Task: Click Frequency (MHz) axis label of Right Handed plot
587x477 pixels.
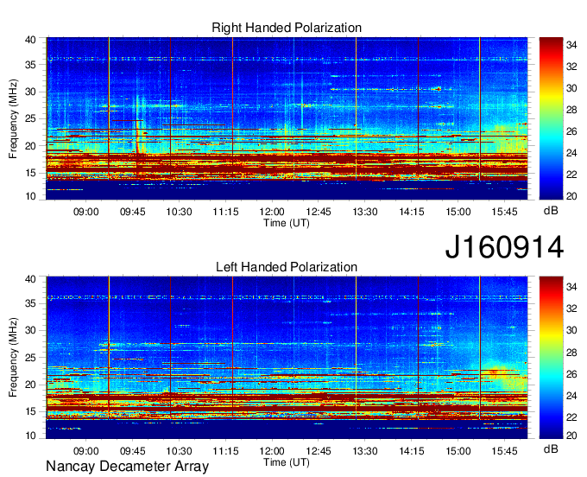Action: [x=13, y=118]
